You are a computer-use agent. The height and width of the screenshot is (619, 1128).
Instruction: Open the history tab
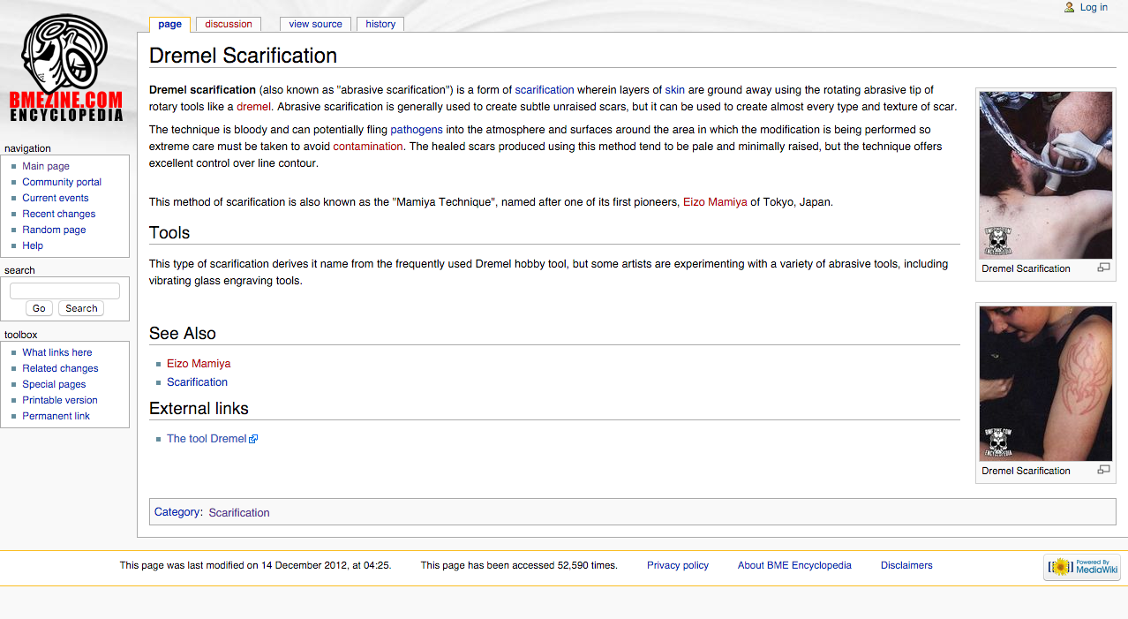pos(380,24)
